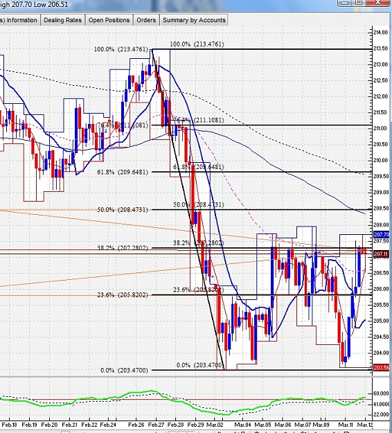Click the 210.00 price axis value
Image resolution: width=392 pixels, height=433 pixels.
(x=381, y=161)
